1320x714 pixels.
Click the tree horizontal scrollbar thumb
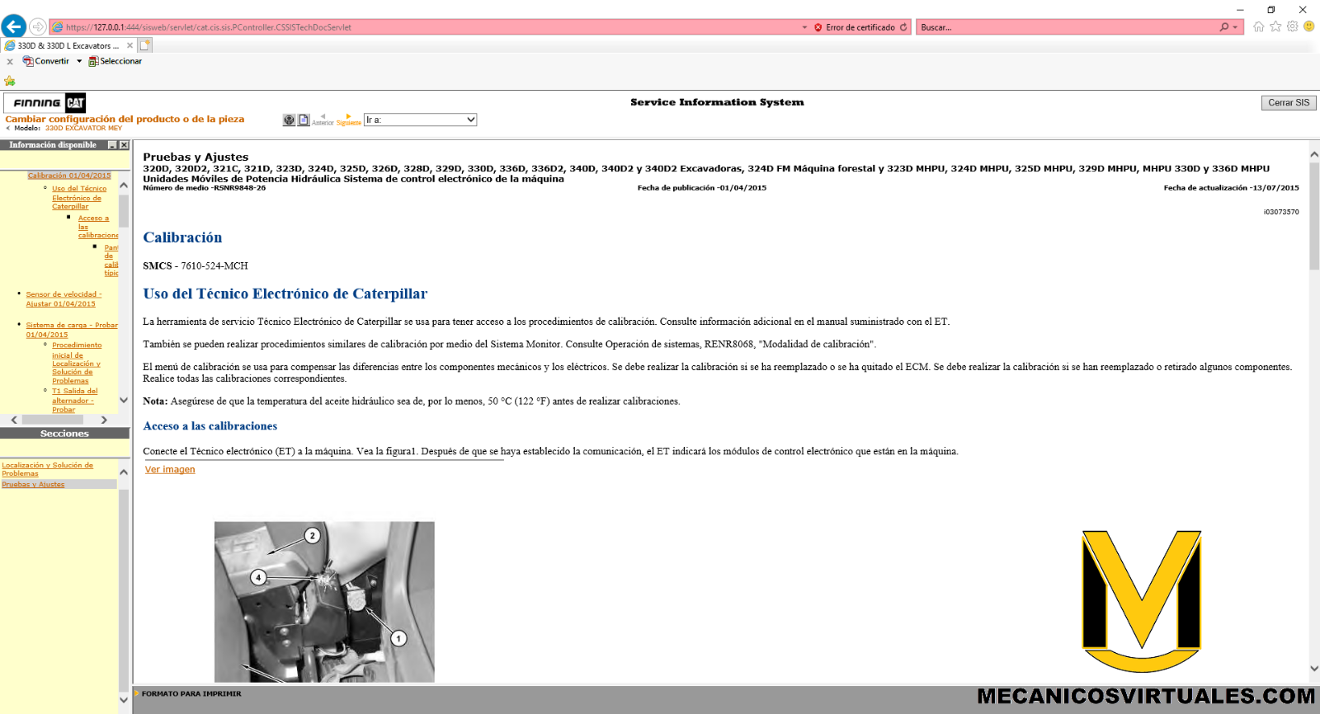pyautogui.click(x=53, y=420)
